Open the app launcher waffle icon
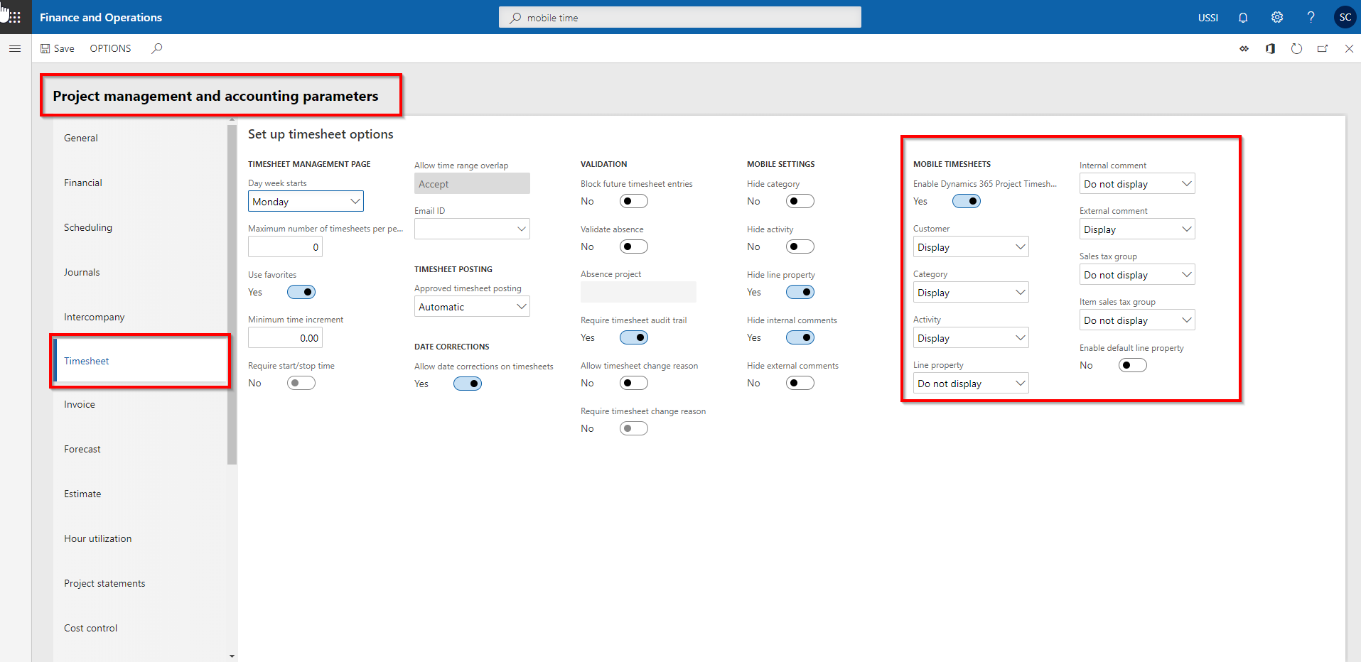 click(15, 17)
